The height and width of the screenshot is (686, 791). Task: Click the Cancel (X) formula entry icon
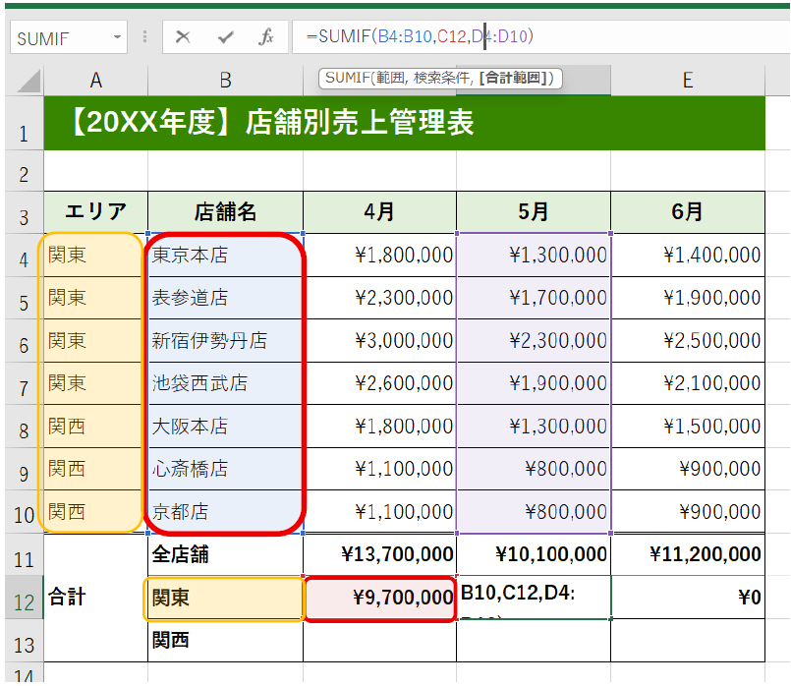pos(183,37)
